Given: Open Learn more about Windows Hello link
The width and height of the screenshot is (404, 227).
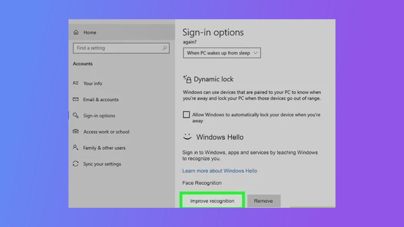Looking at the screenshot, I should click(x=220, y=171).
